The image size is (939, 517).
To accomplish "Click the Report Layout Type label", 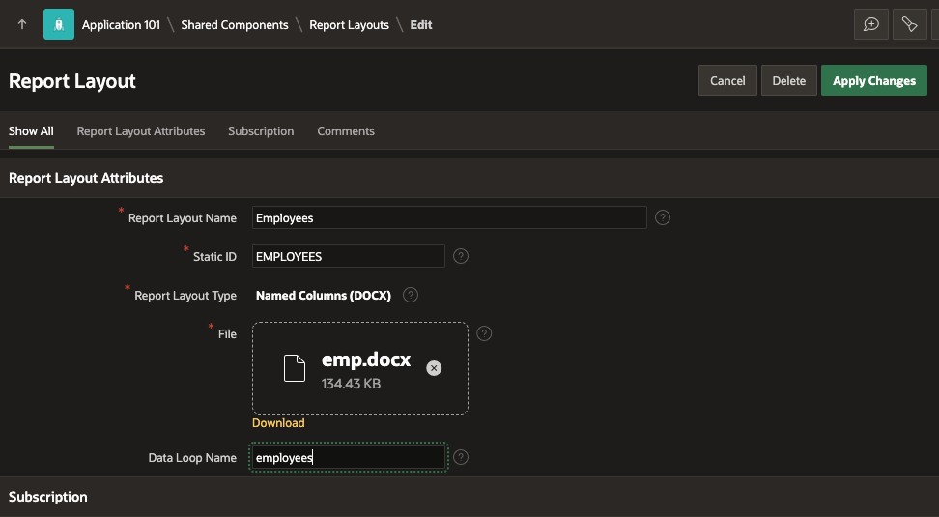I will [x=185, y=296].
